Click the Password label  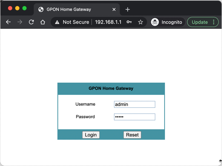click(x=85, y=117)
